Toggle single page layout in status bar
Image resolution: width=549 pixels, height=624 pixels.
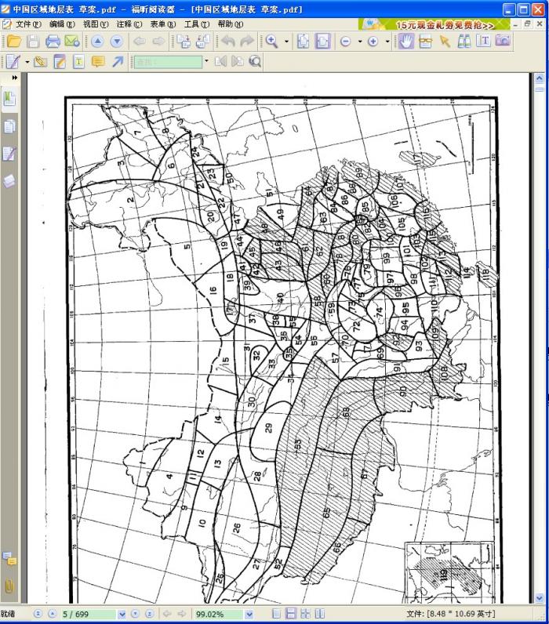tap(277, 614)
